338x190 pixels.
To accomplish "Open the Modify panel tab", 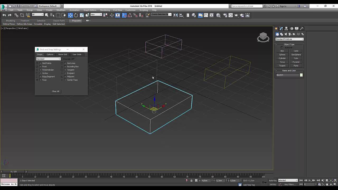I will point(281,28).
